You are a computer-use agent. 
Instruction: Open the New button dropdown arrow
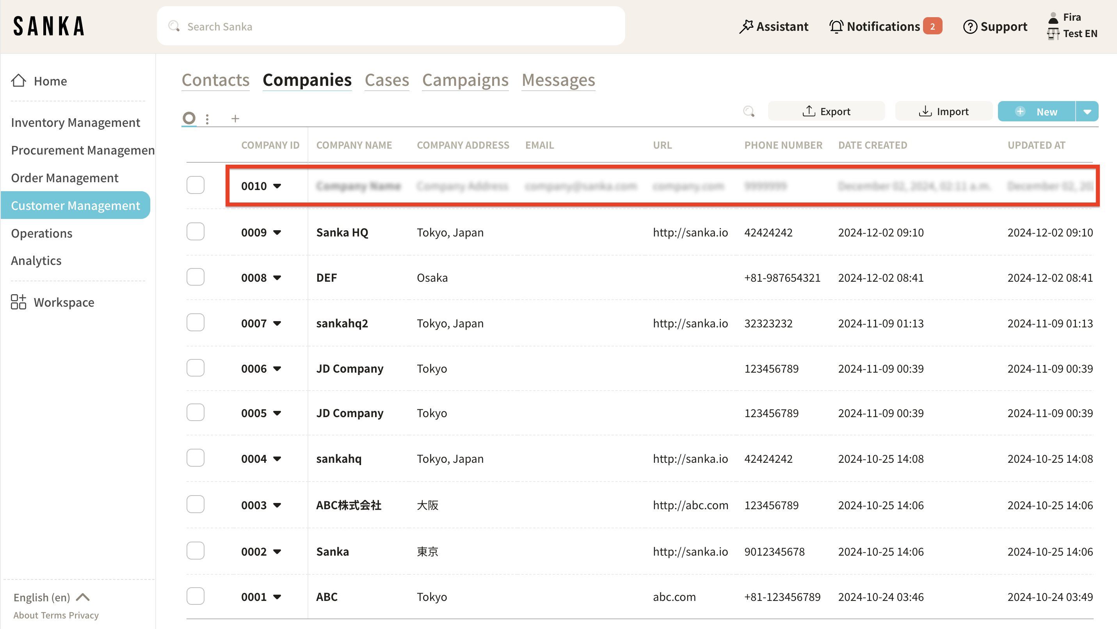click(x=1087, y=112)
